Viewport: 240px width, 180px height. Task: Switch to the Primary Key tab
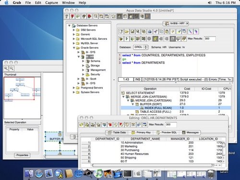pos(141,132)
